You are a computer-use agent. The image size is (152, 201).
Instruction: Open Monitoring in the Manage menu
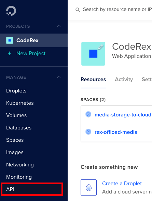pos(19,177)
